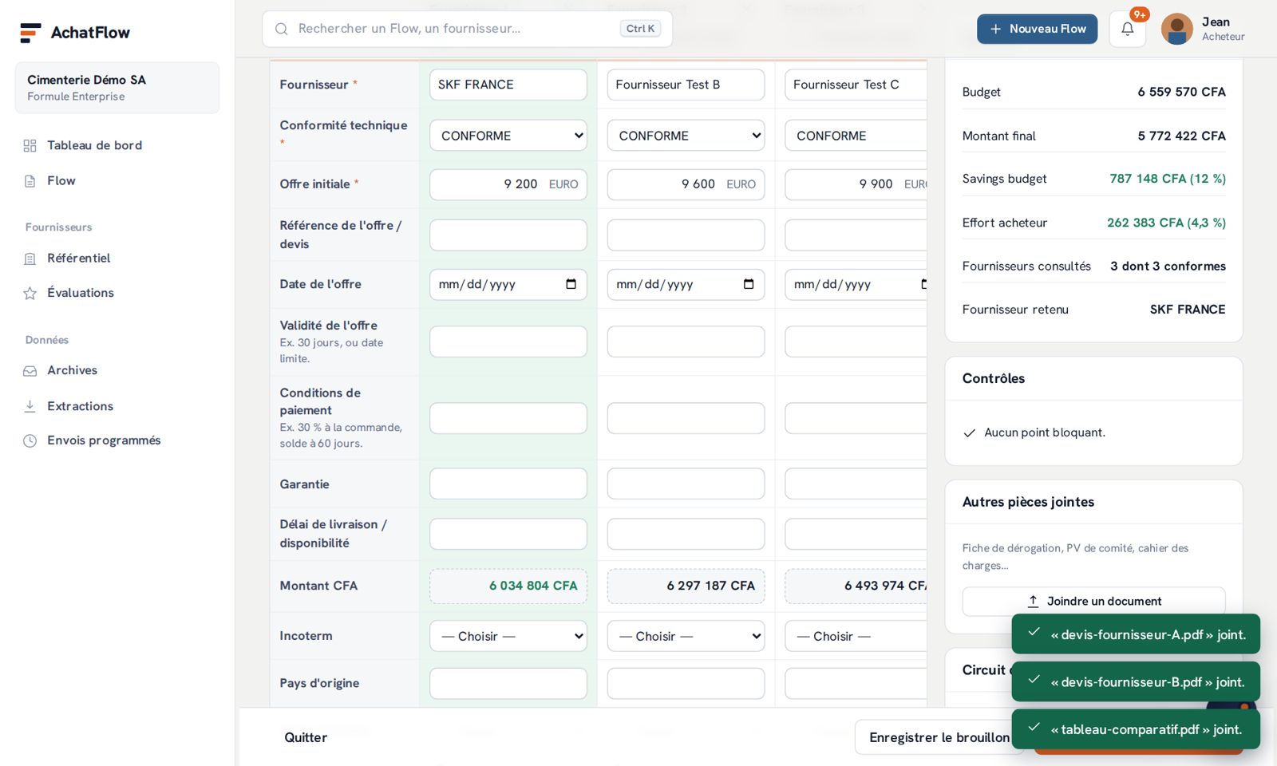Open calendar picker for Fournisseur Test B date
Viewport: 1277px width, 766px height.
tap(749, 284)
